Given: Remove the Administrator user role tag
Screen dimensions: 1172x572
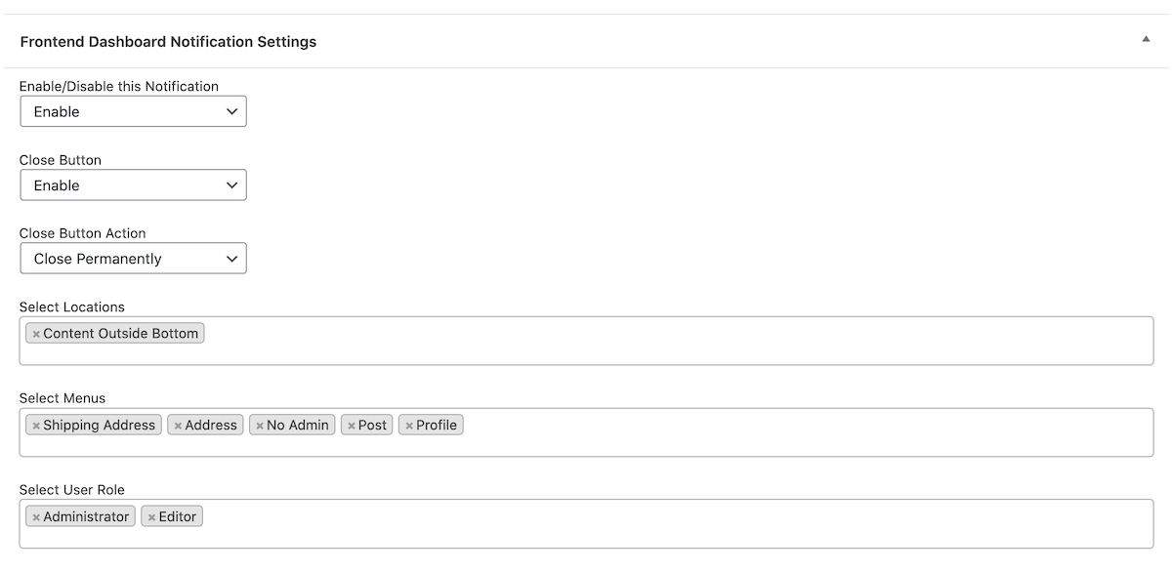Looking at the screenshot, I should (36, 517).
